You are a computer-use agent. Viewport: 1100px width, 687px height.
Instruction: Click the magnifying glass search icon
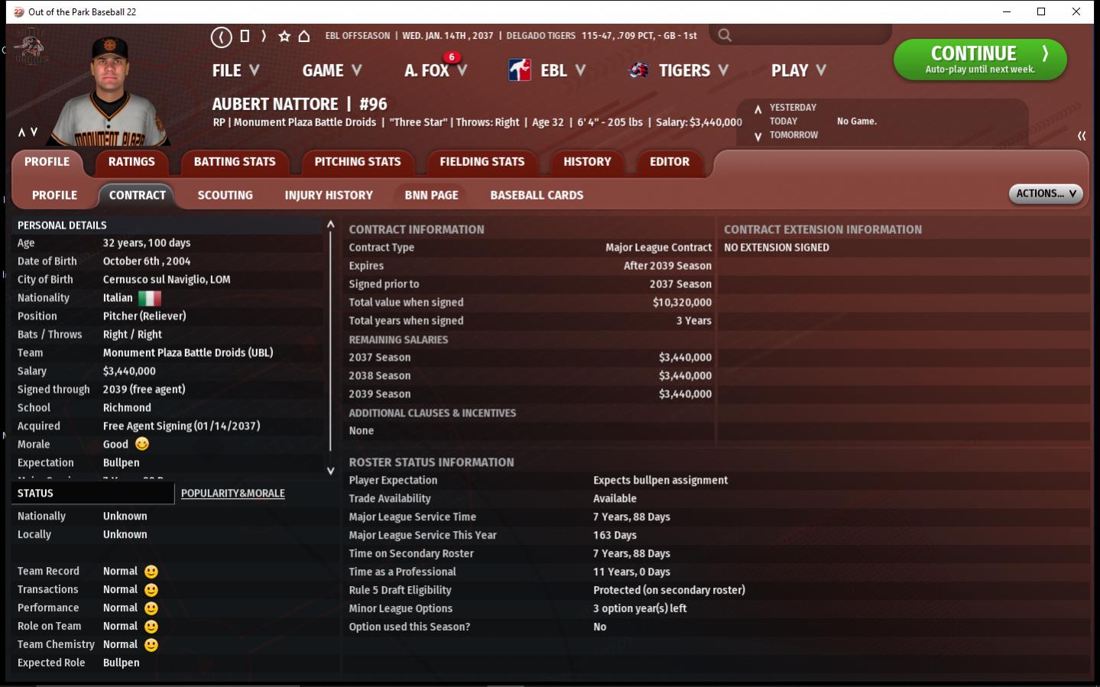(x=725, y=35)
